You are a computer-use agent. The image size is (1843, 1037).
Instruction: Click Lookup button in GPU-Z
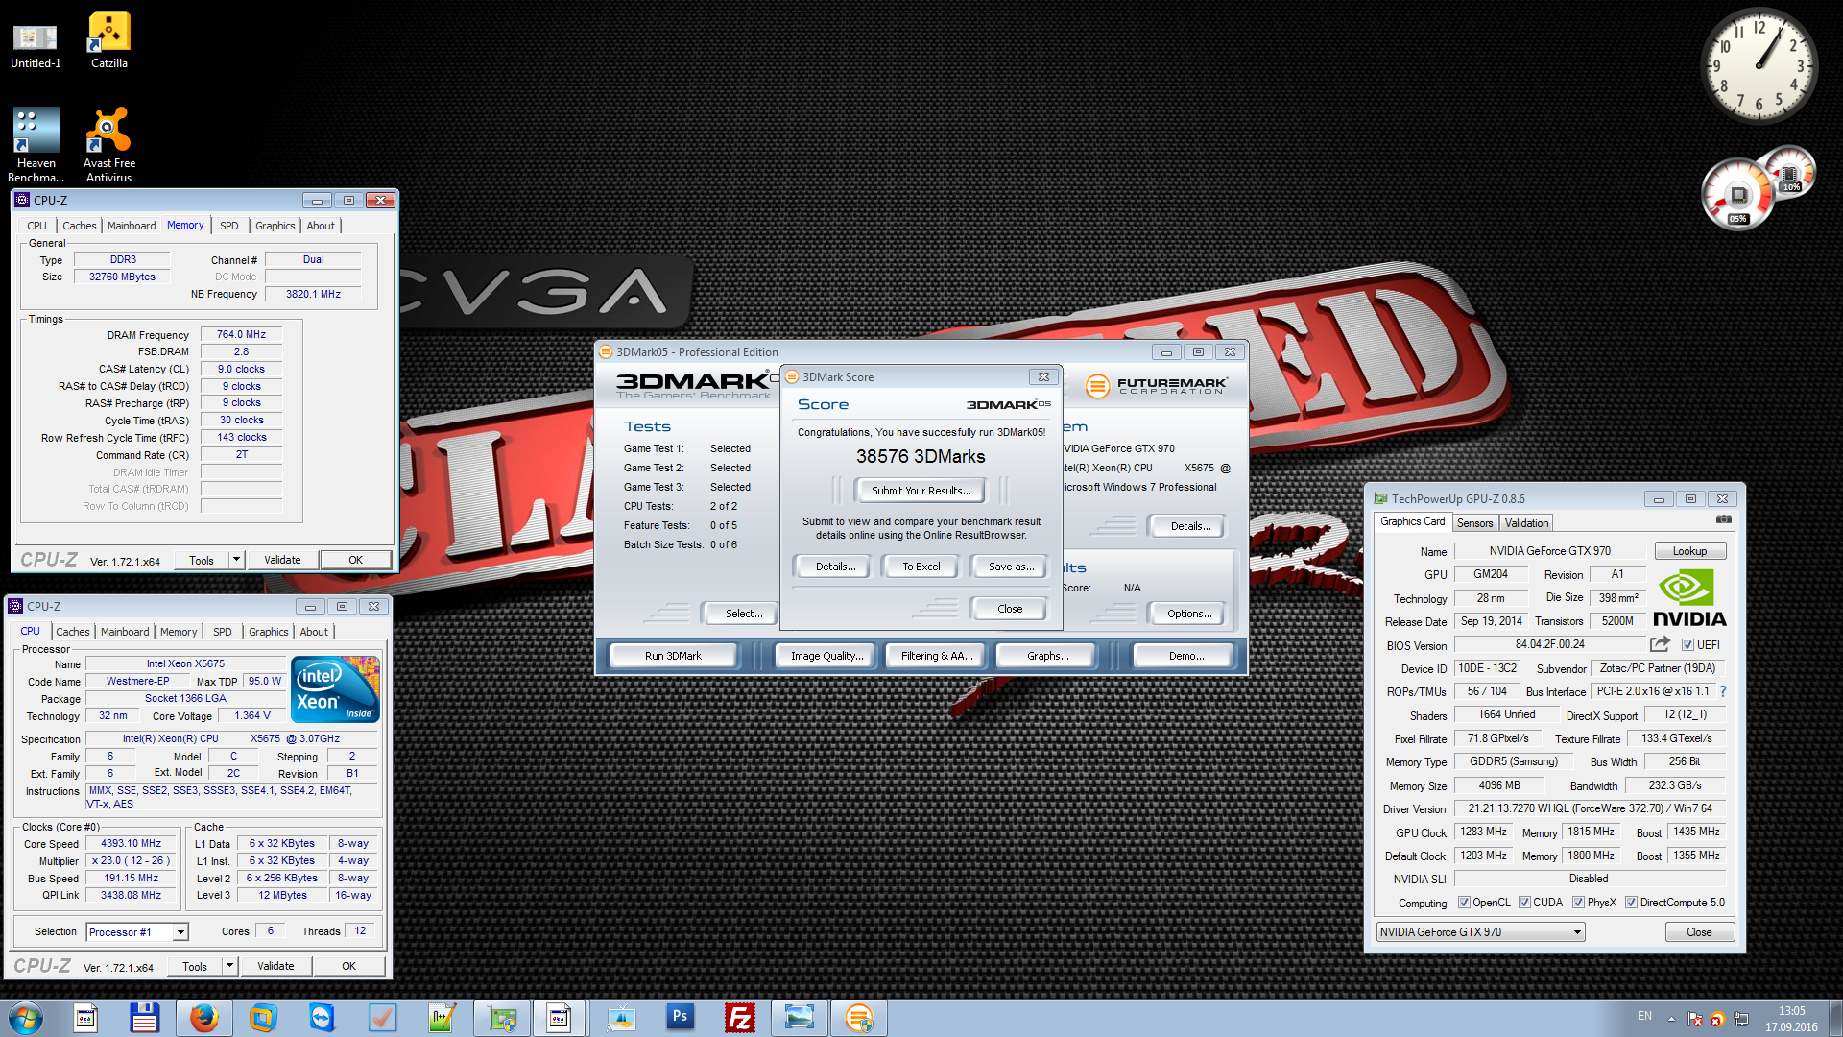[1689, 551]
